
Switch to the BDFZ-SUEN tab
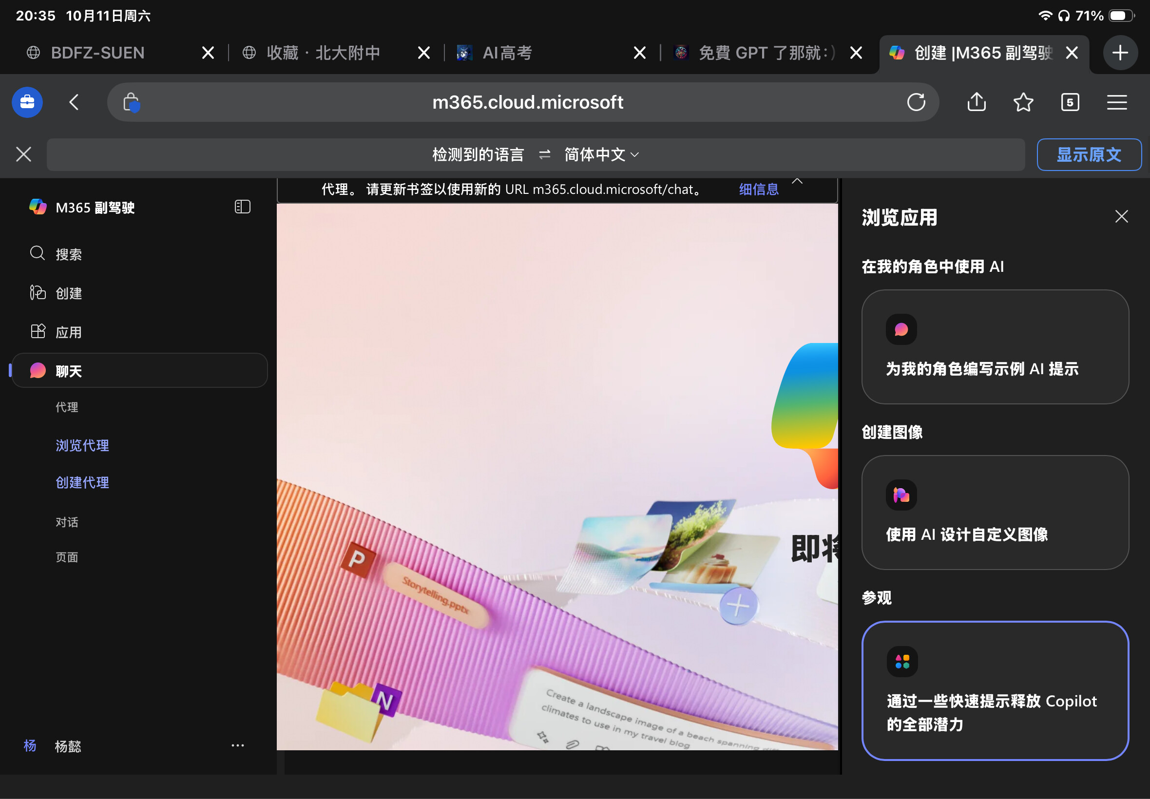tap(97, 53)
